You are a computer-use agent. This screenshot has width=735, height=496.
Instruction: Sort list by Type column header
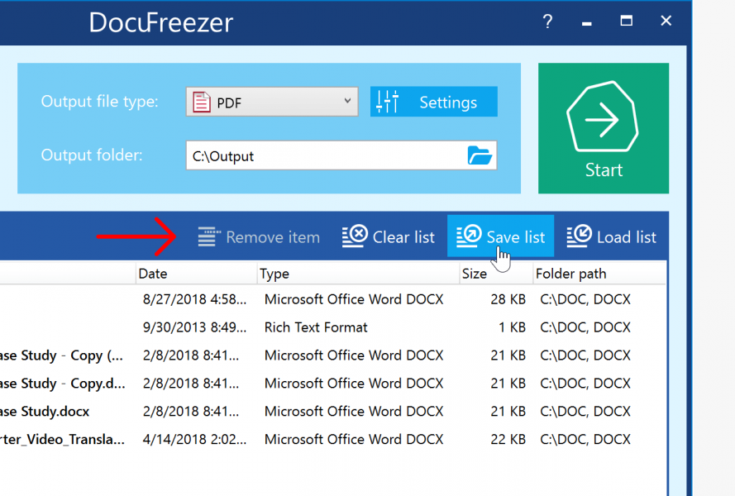tap(274, 274)
